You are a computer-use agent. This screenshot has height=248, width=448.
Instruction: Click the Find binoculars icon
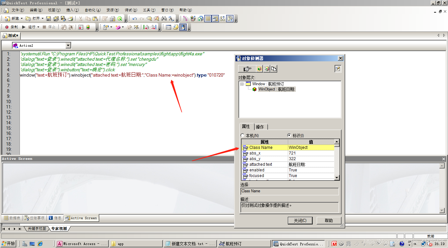[164, 19]
